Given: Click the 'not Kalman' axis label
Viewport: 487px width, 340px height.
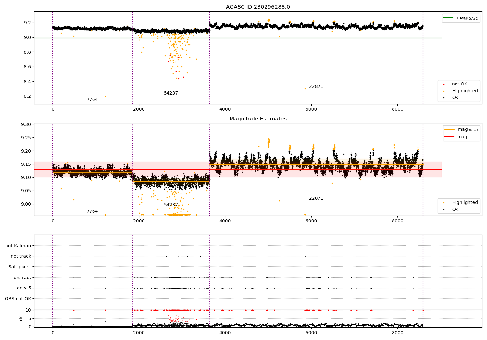Looking at the screenshot, I should [x=18, y=246].
